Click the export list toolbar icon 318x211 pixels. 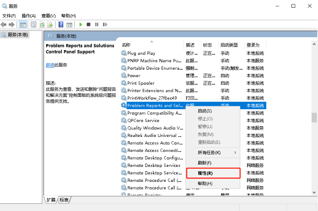pos(50,24)
